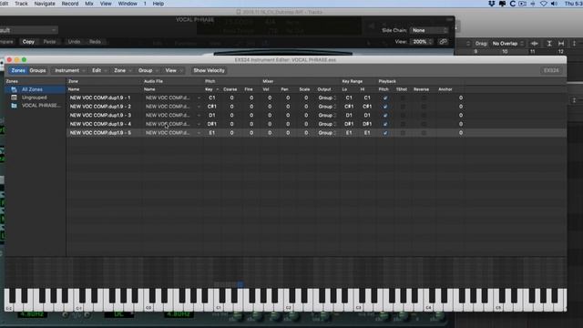Click the EXS24 button in editor
Screen dimensions: 583x328
[551, 70]
